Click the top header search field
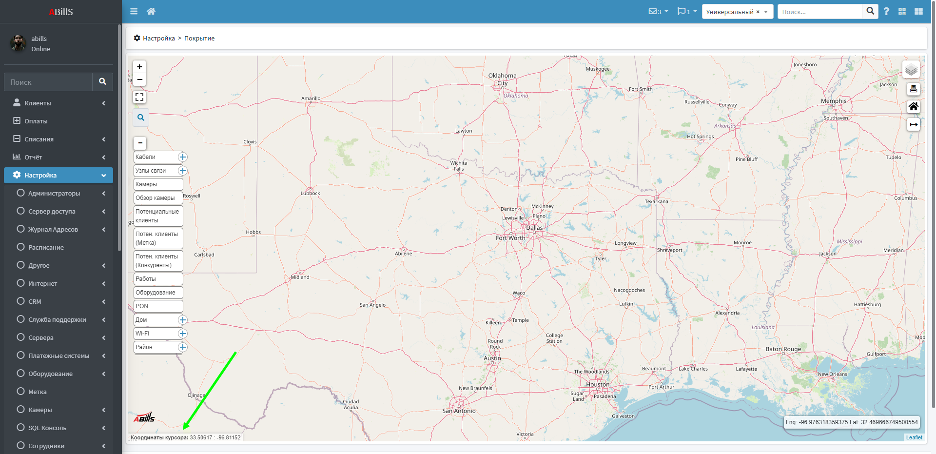The height and width of the screenshot is (454, 936). pyautogui.click(x=819, y=12)
